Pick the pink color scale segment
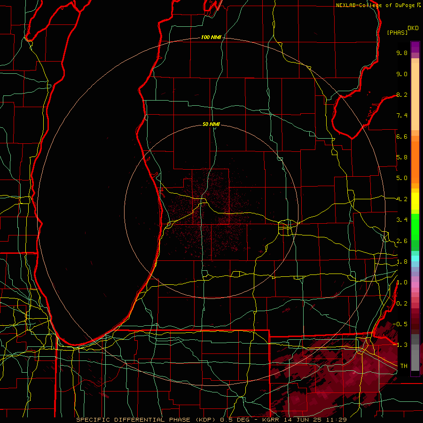 tap(415, 285)
